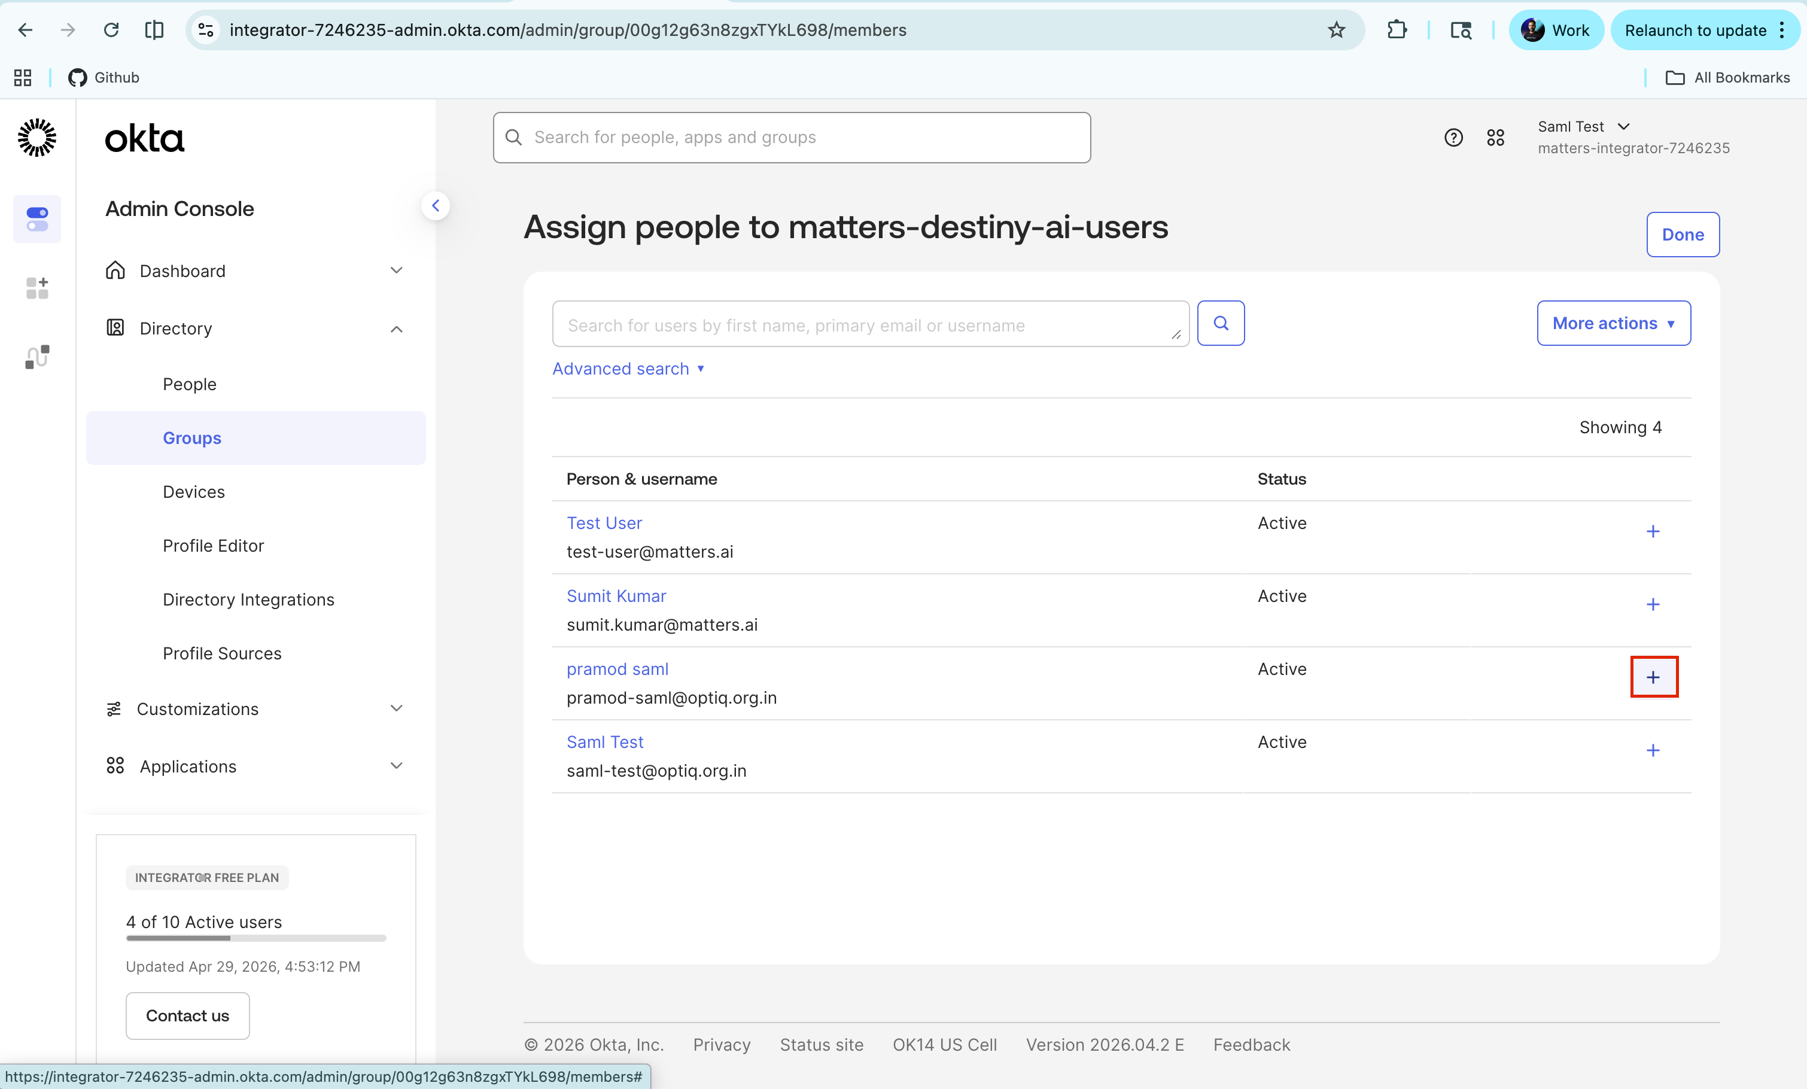Viewport: 1807px width, 1089px height.
Task: Open Test User profile link
Action: 604,523
